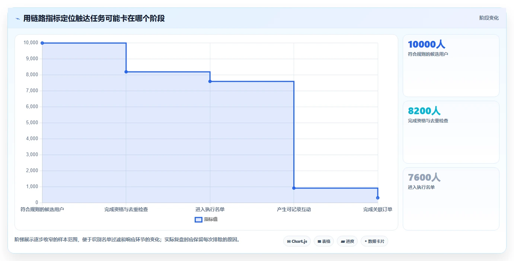Open the 10000人 data card
The width and height of the screenshot is (514, 261).
451,66
